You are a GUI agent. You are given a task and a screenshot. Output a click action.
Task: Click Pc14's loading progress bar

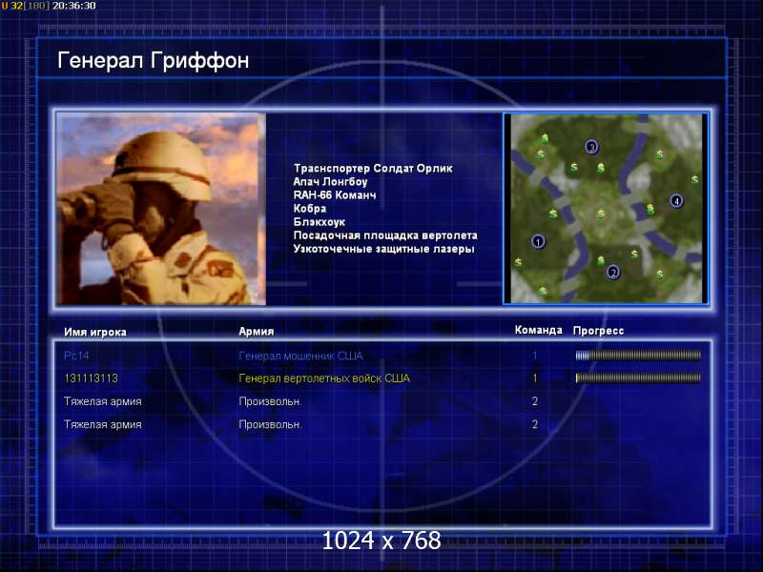638,356
